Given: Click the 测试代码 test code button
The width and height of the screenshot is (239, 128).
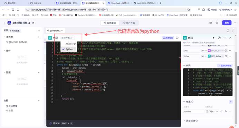Looking at the screenshot, I should 168,38.
